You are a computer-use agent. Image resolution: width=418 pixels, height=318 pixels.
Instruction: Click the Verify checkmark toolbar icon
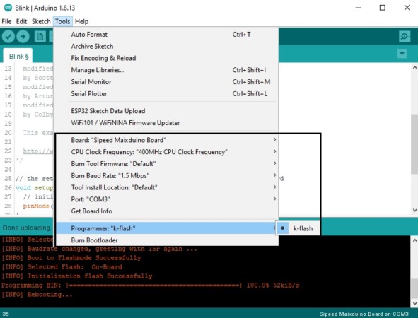(x=8, y=36)
